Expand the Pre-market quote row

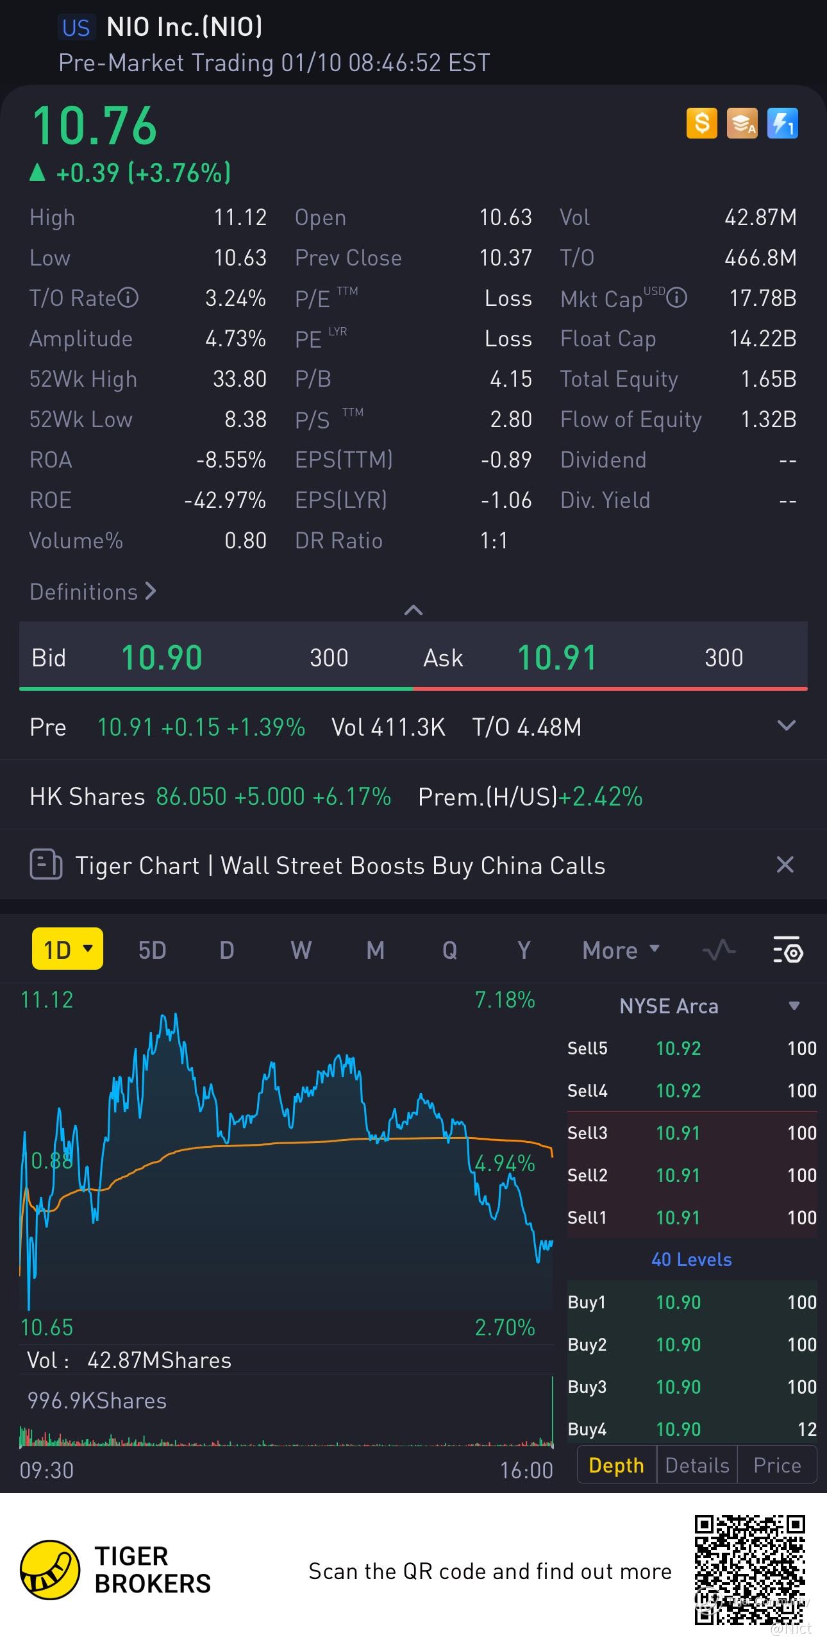pos(786,726)
